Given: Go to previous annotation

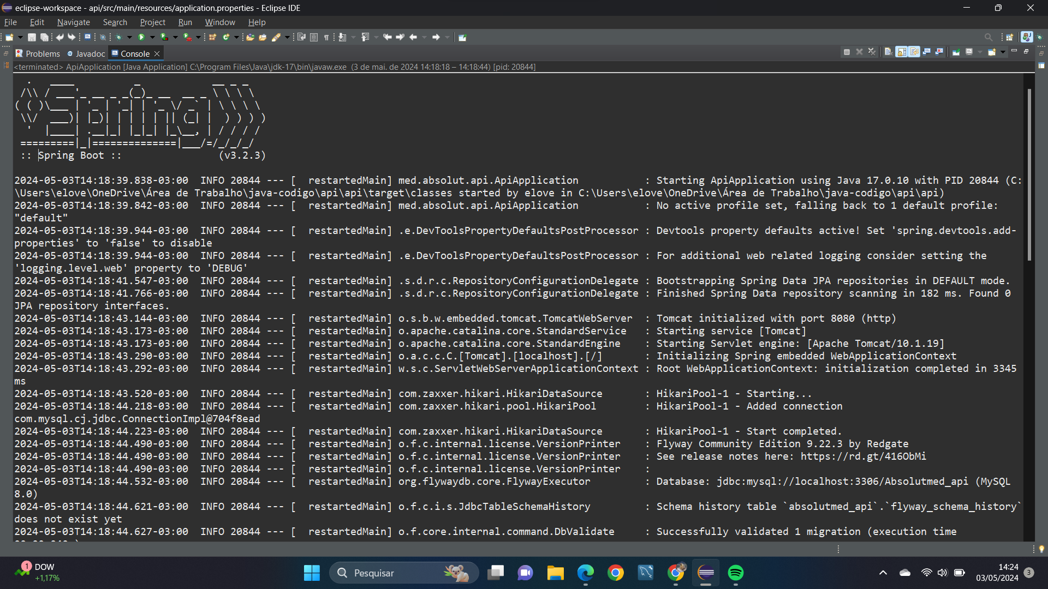Looking at the screenshot, I should (x=365, y=37).
